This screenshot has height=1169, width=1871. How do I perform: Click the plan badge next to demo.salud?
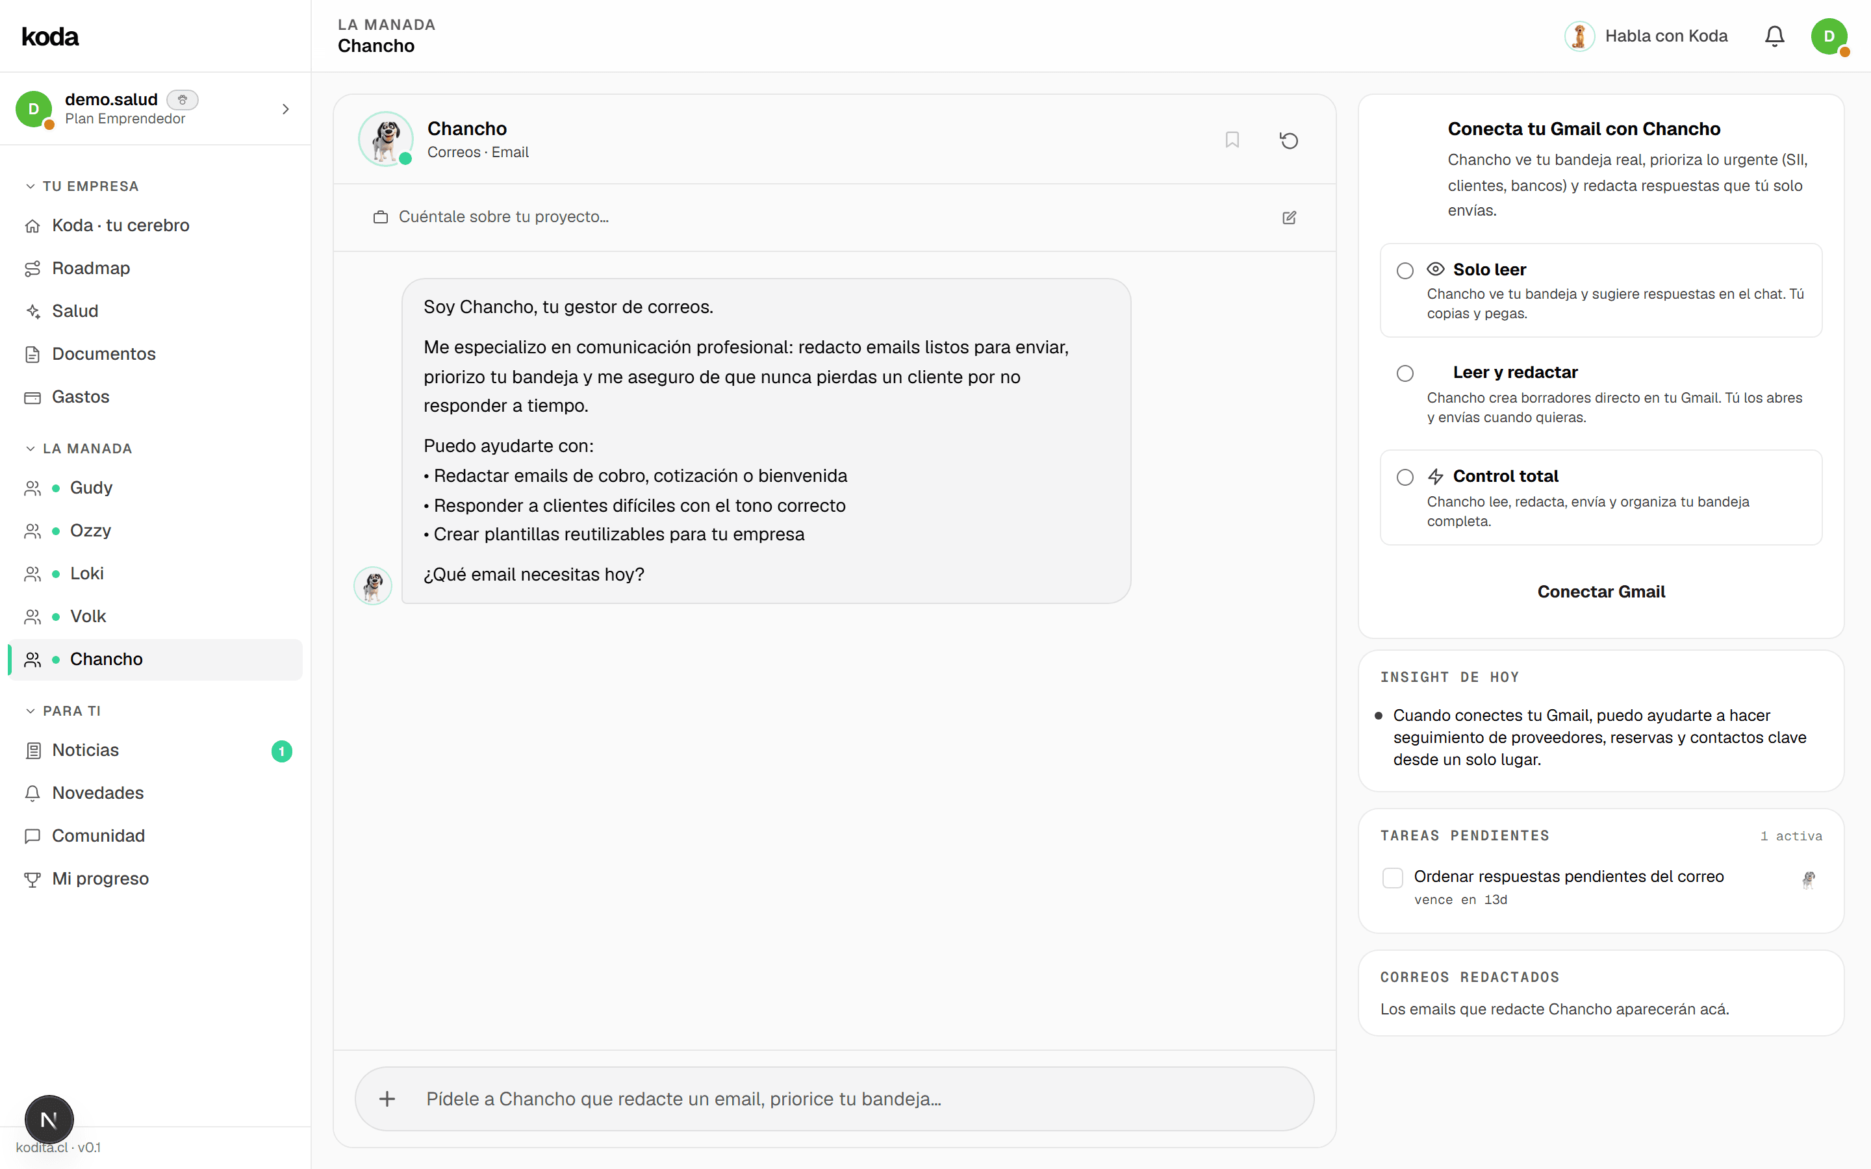click(183, 100)
